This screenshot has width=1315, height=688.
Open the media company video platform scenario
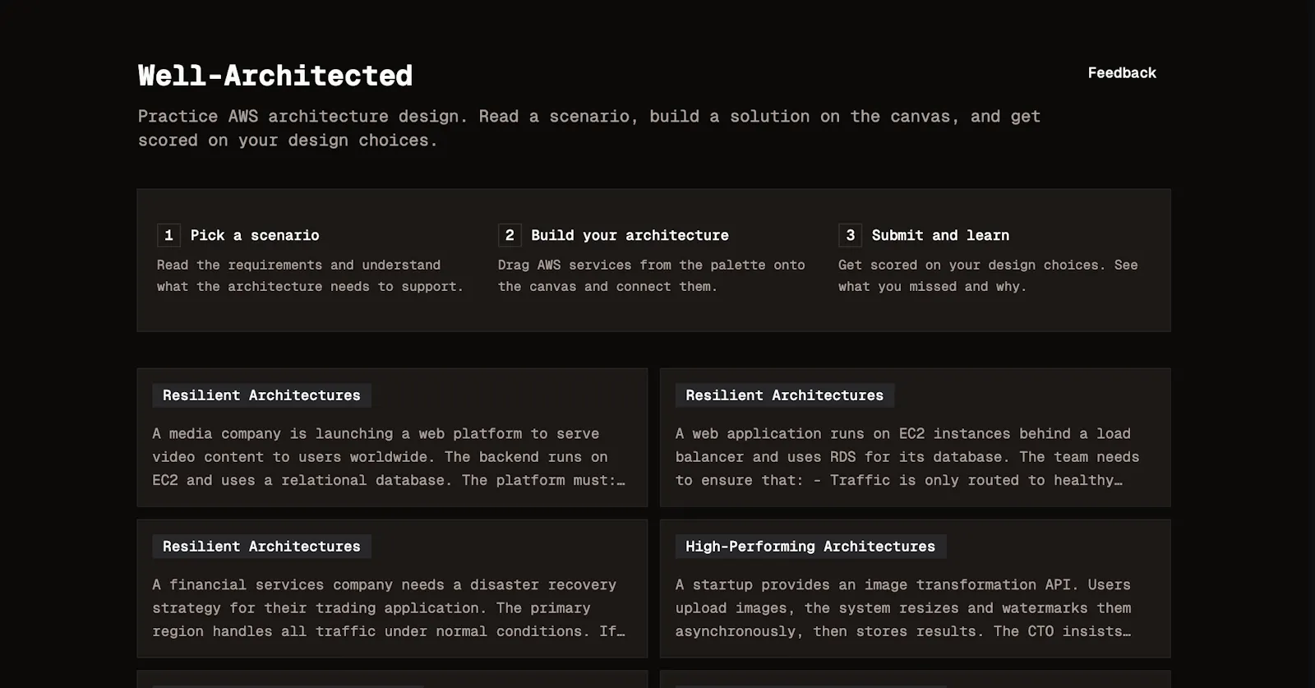[x=392, y=437]
